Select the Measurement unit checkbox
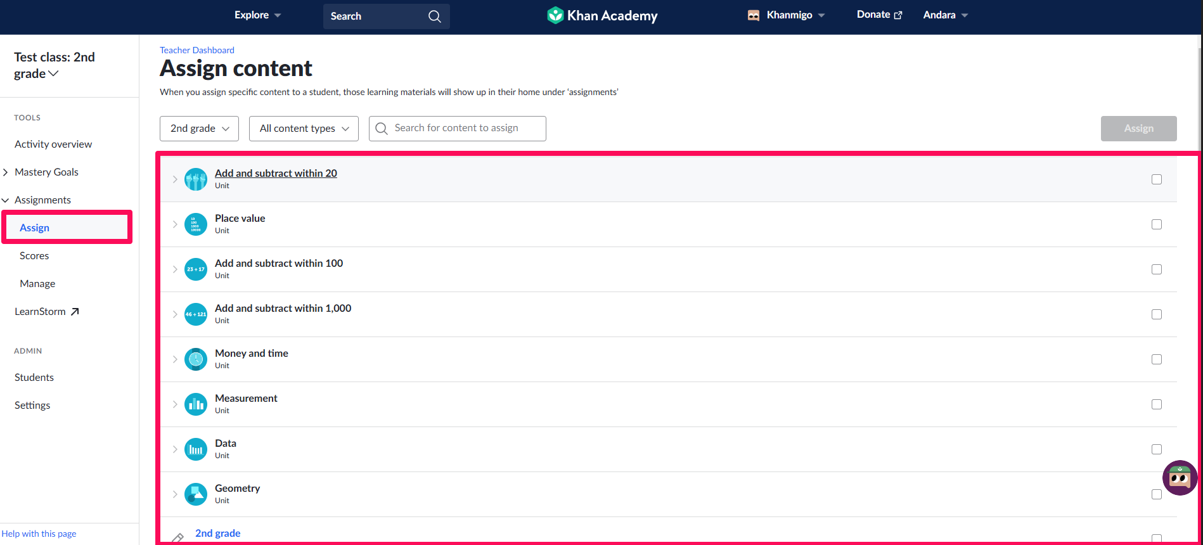This screenshot has height=545, width=1203. [1157, 404]
